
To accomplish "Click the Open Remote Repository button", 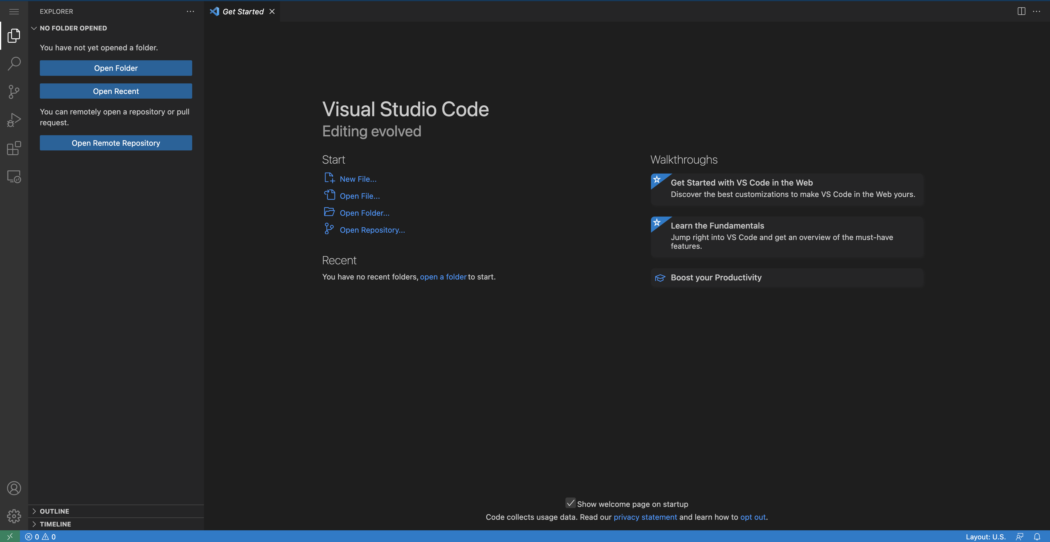I will (116, 143).
